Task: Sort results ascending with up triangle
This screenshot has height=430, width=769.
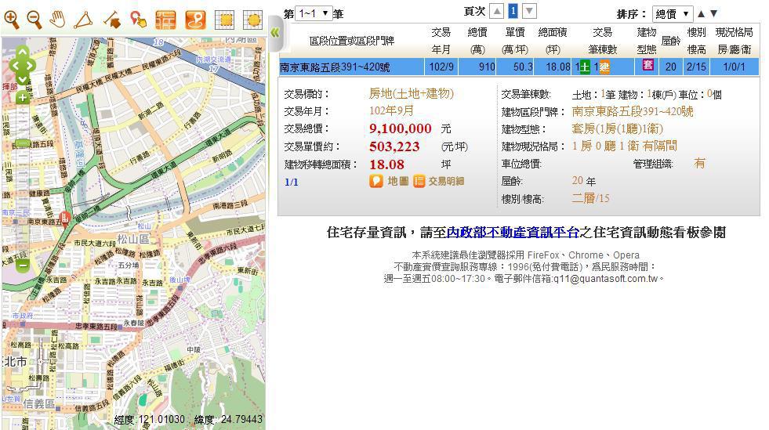Action: coord(701,13)
